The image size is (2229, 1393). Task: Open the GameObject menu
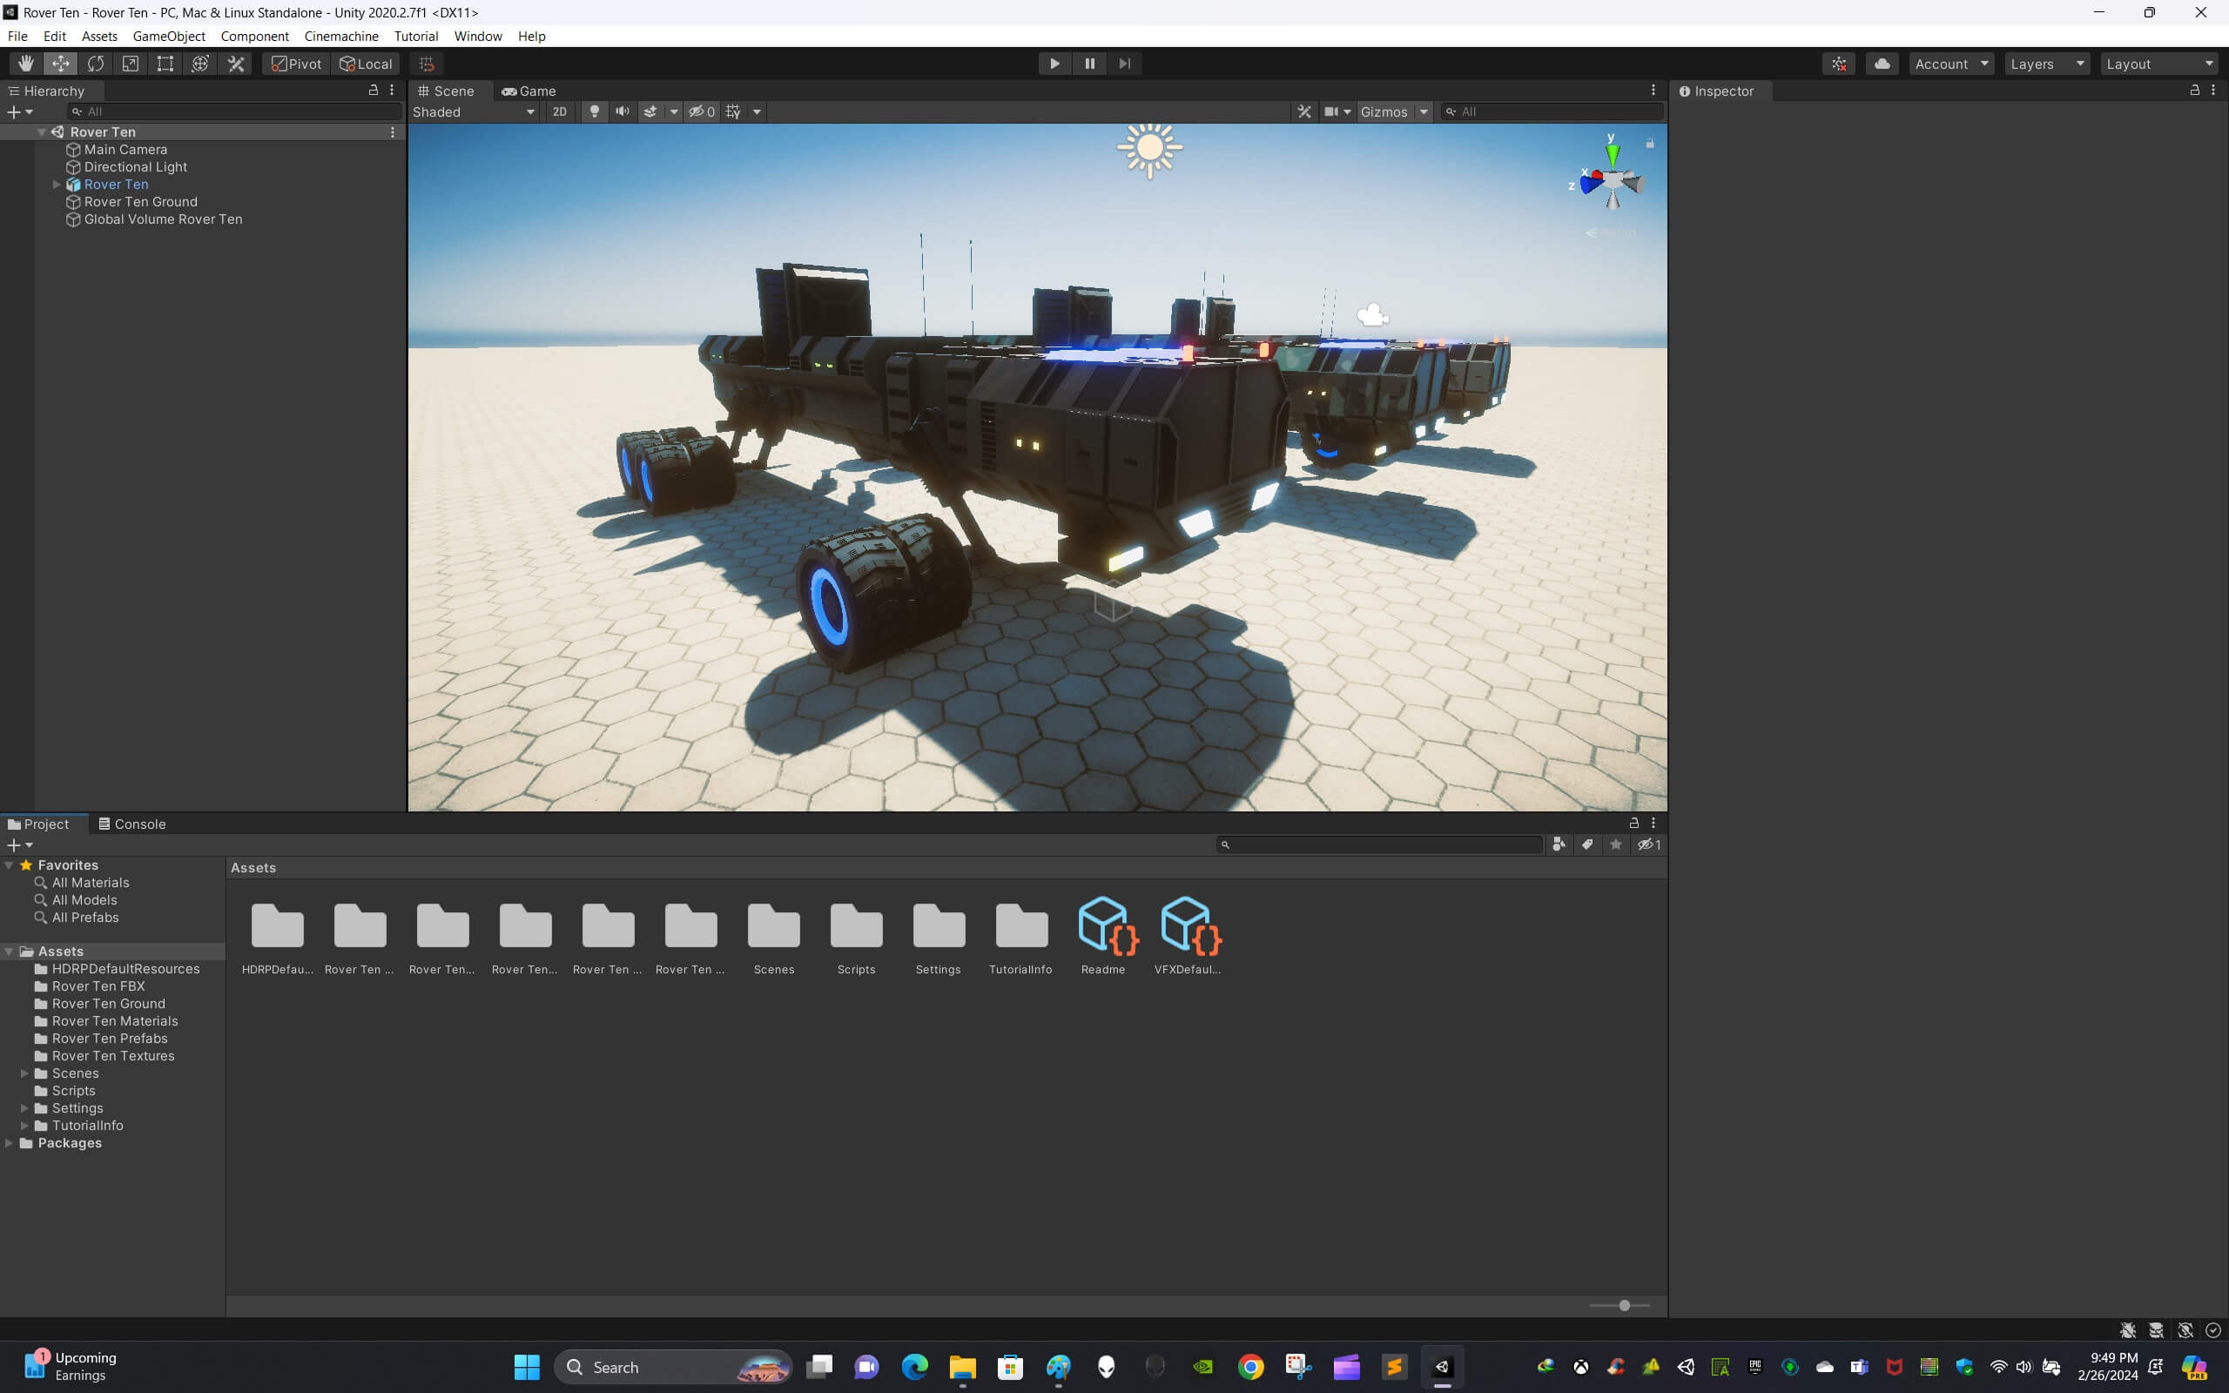(x=169, y=36)
